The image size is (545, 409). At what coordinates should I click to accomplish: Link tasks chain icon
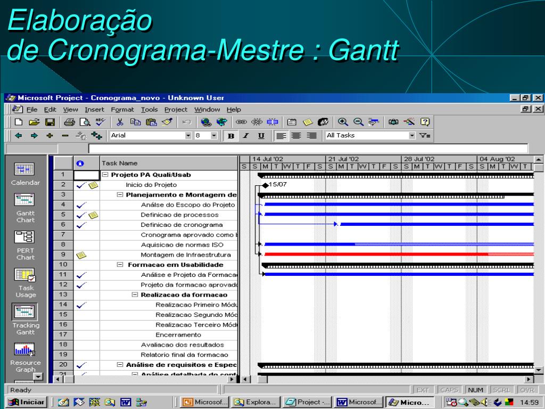(x=241, y=122)
